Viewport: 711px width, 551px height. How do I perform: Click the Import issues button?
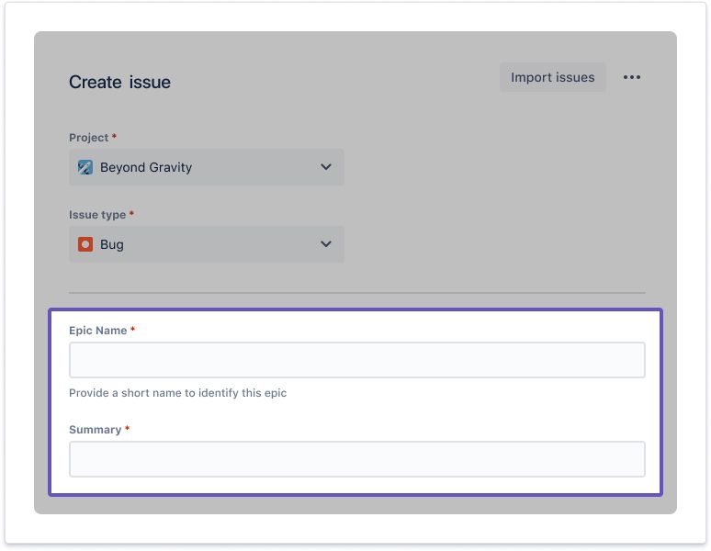[552, 77]
